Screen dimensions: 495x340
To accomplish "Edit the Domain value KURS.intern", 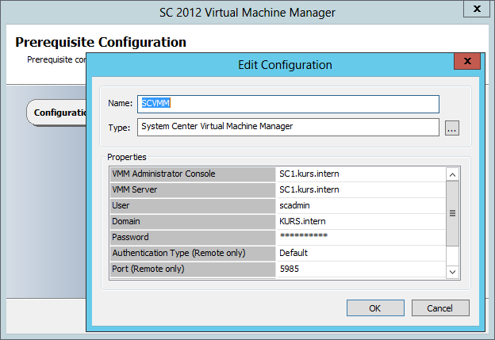I will (x=361, y=221).
